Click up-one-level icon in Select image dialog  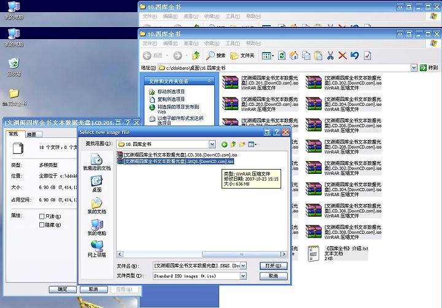point(233,145)
